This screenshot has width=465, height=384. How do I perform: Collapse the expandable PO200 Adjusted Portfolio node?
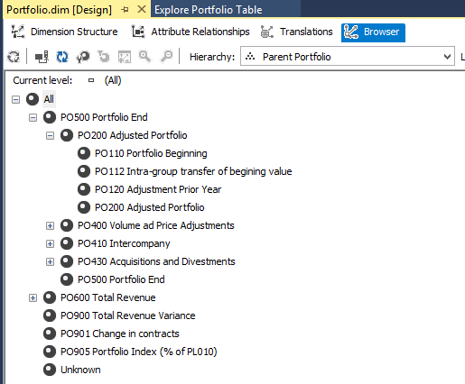(x=50, y=135)
